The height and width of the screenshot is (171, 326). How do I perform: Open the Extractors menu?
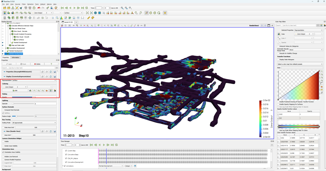click(31, 4)
